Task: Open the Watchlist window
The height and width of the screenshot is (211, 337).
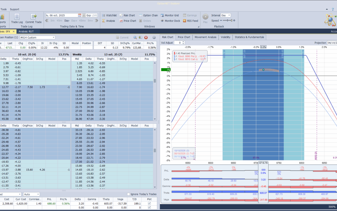Action: 109,15
